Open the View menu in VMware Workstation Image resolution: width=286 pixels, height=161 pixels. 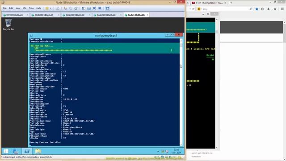(x=18, y=8)
